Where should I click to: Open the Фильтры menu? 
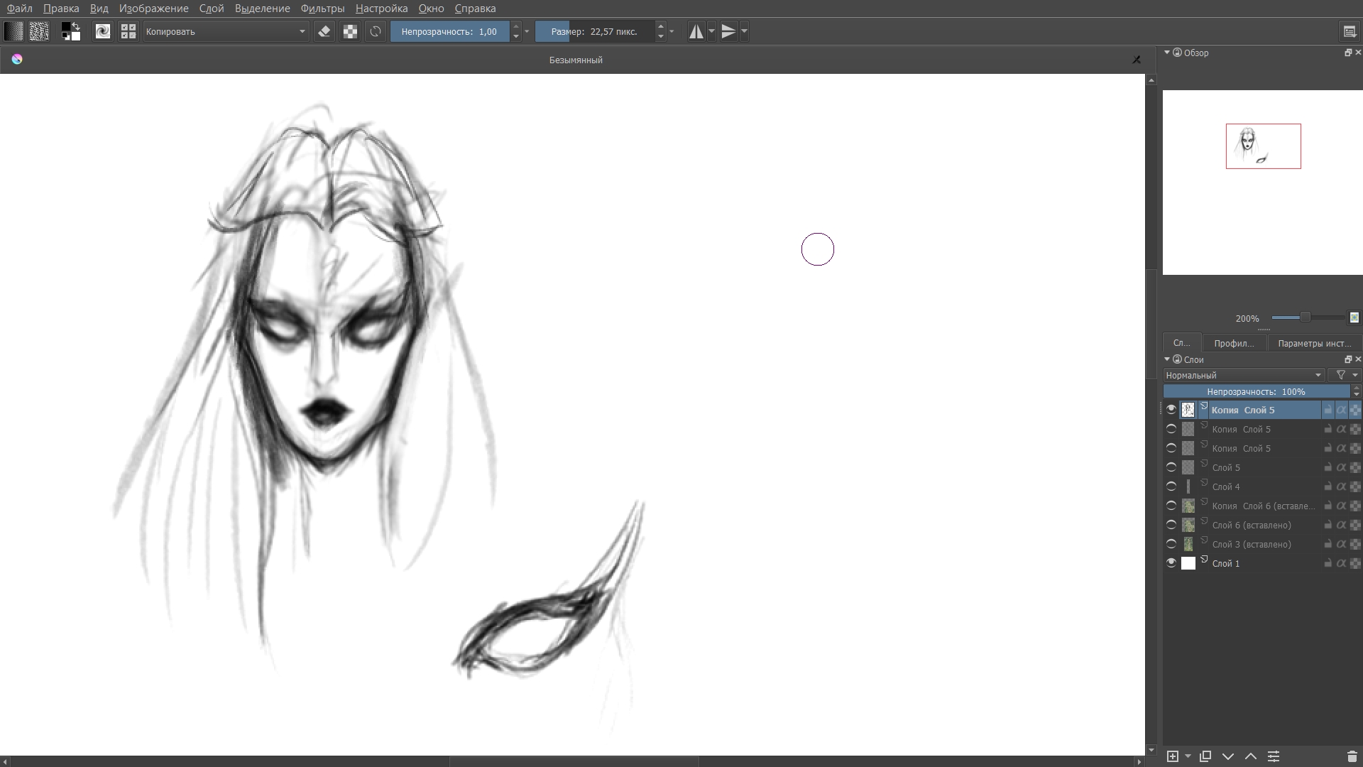322,9
